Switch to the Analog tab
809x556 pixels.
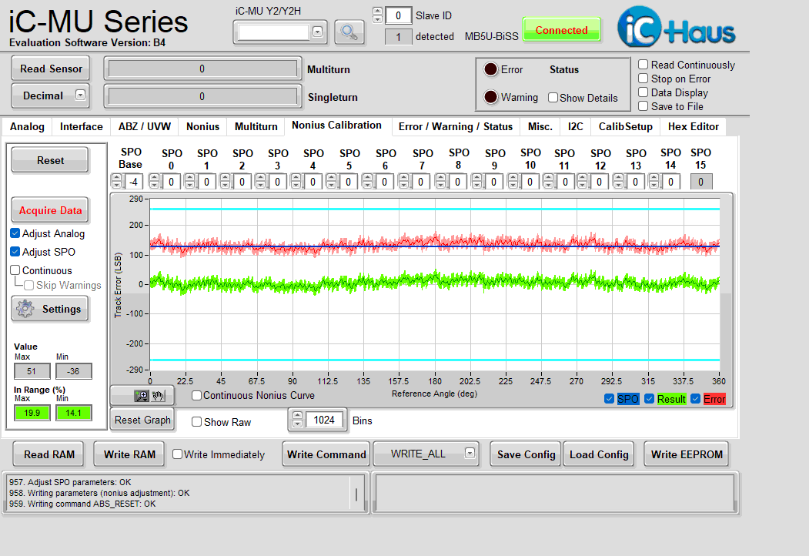[28, 126]
